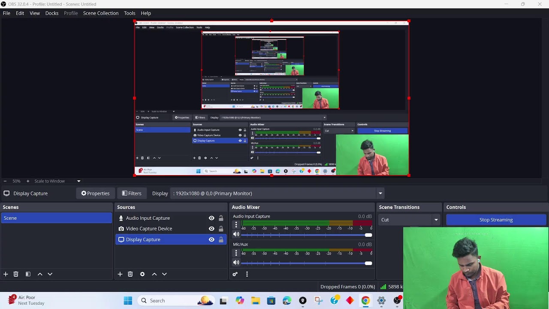Toggle visibility of Audio Input Capture
The height and width of the screenshot is (309, 549).
[x=211, y=218]
